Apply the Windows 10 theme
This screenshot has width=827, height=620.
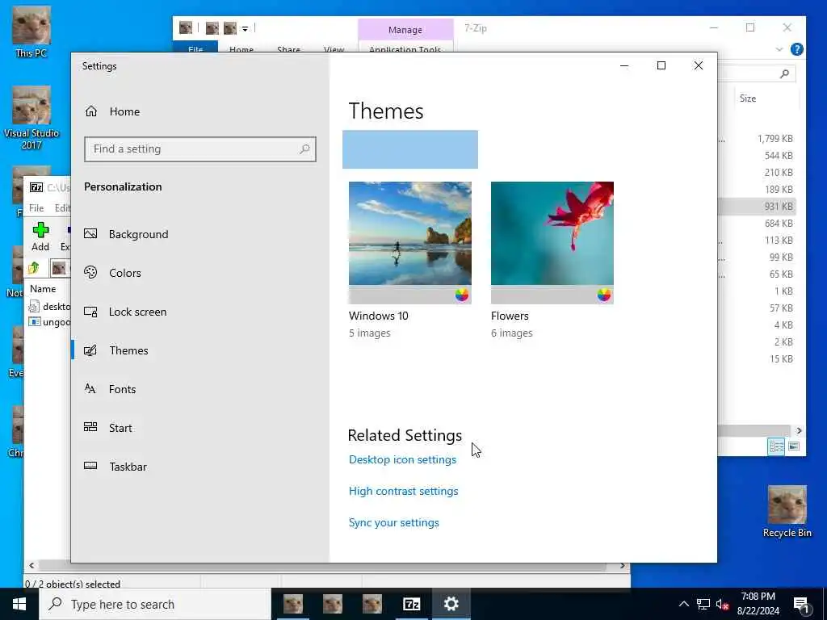click(409, 242)
